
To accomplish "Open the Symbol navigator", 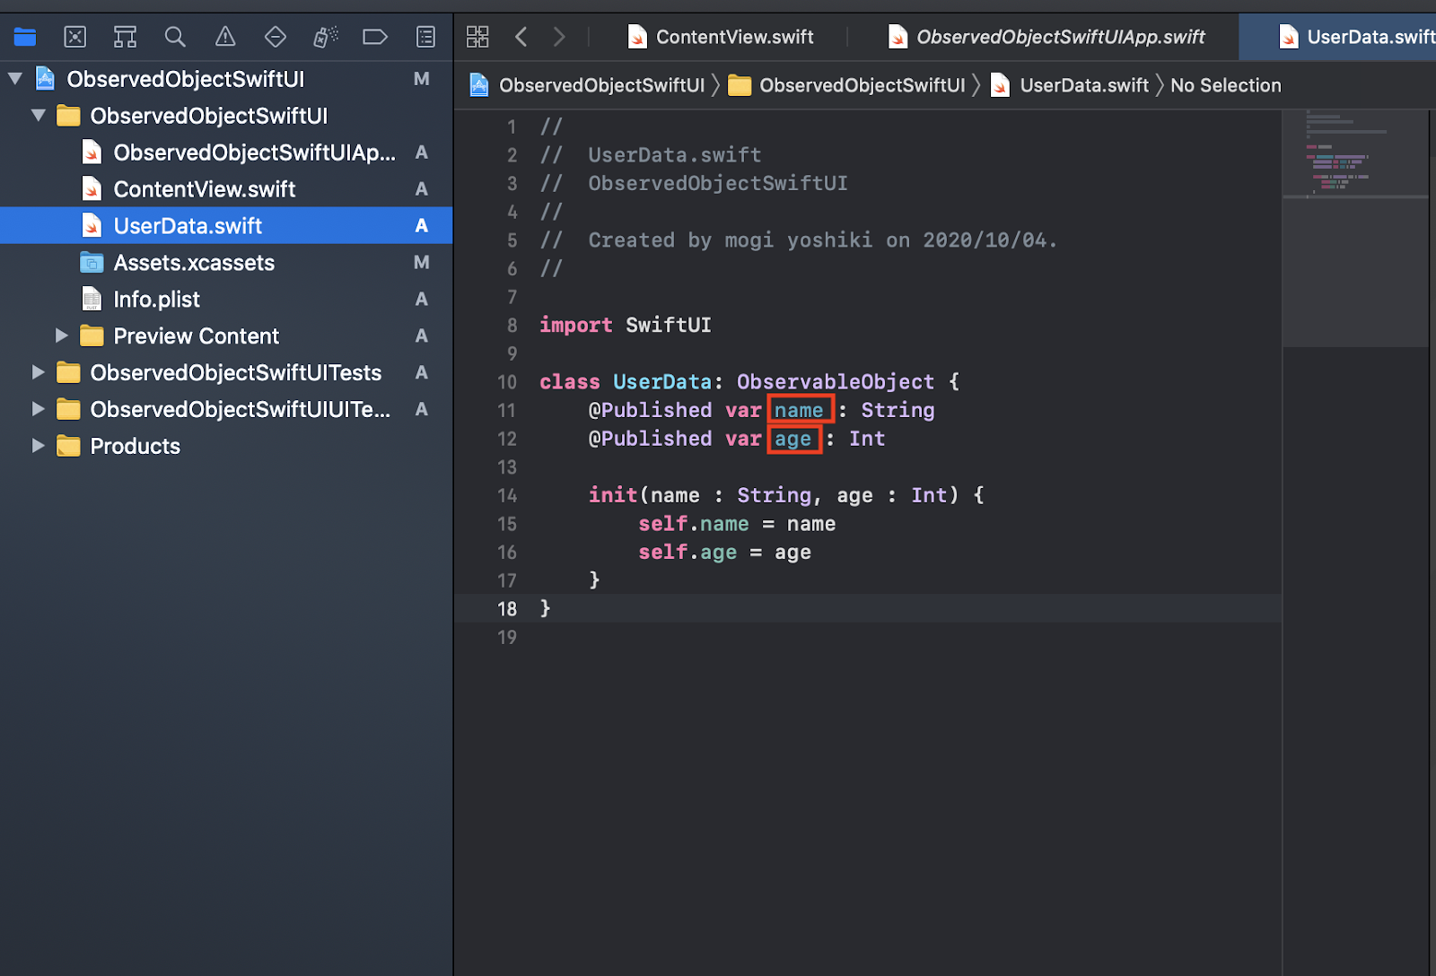I will click(x=125, y=37).
